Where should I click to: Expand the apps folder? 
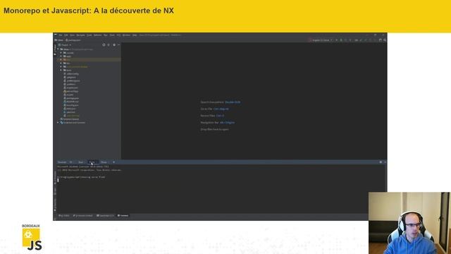(x=61, y=56)
